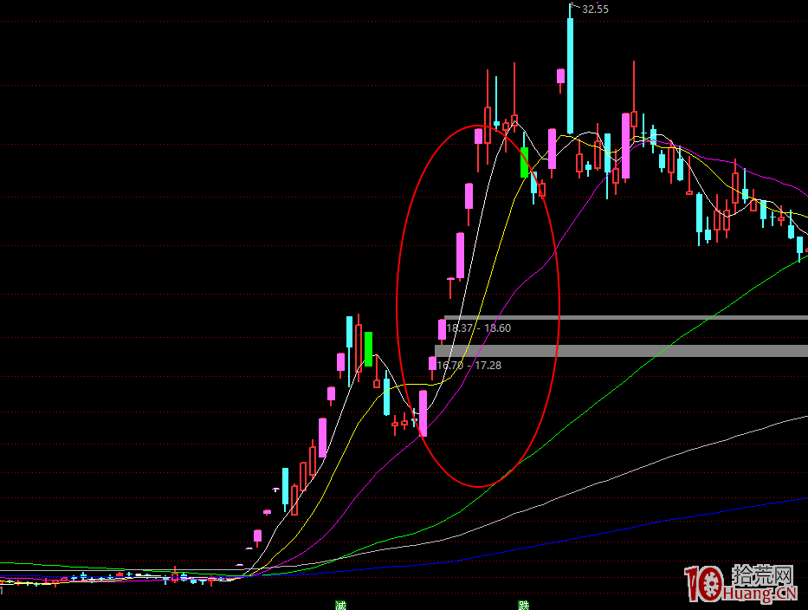
Task: Click the lower gray gap band
Action: [622, 351]
